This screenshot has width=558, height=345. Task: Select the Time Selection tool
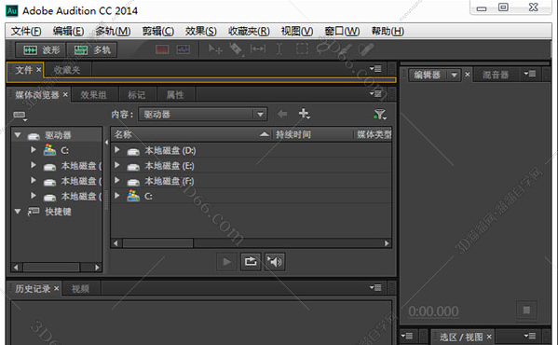[x=279, y=49]
